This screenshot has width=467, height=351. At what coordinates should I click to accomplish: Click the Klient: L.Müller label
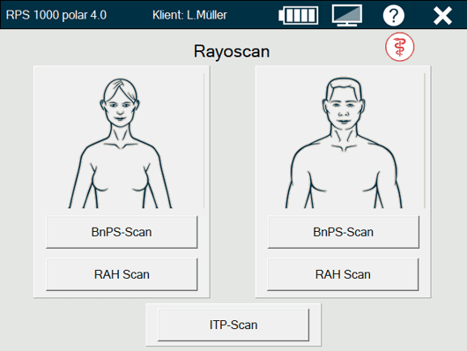click(x=189, y=15)
